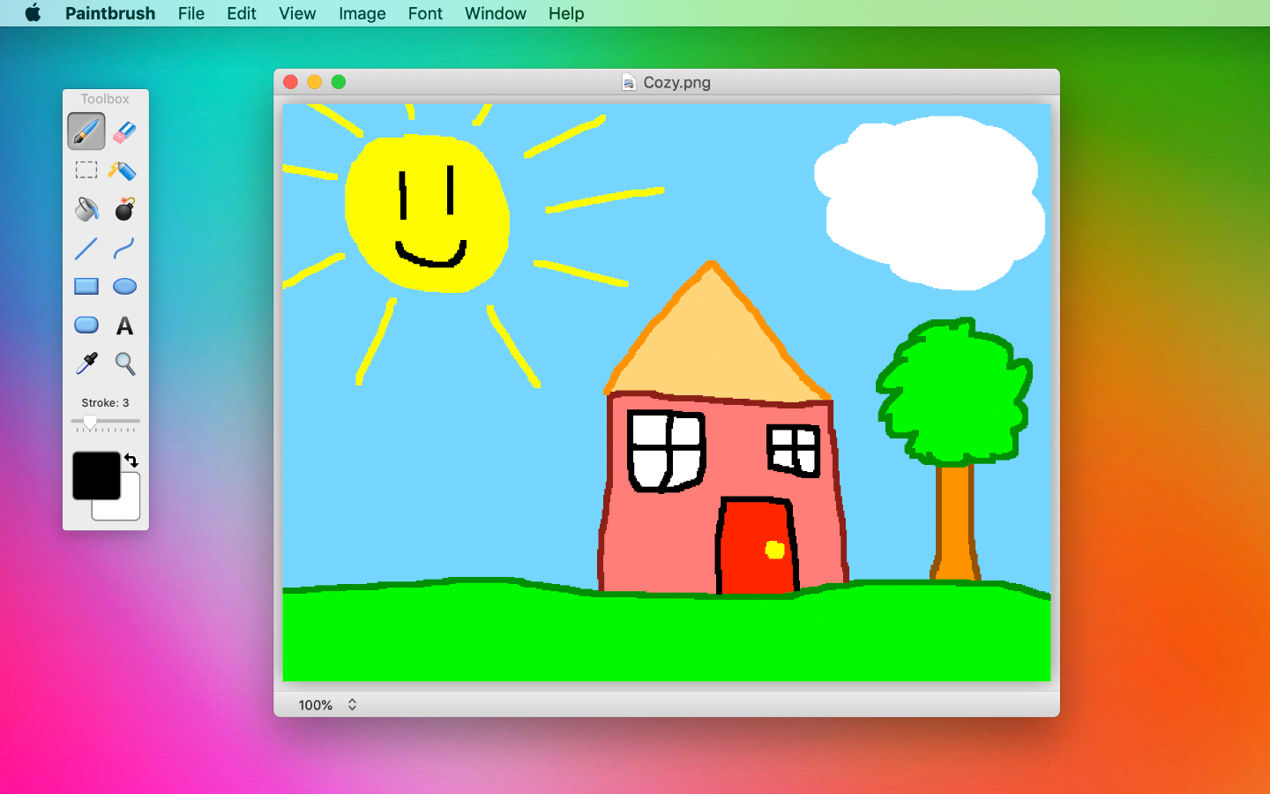The width and height of the screenshot is (1270, 794).
Task: Open the Apple menu
Action: point(32,13)
